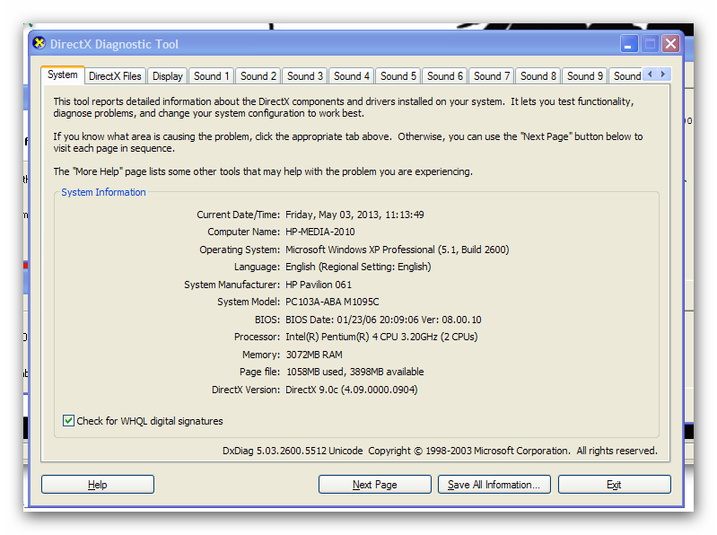Open the Sound 6 tab
This screenshot has width=717, height=535.
tap(445, 76)
